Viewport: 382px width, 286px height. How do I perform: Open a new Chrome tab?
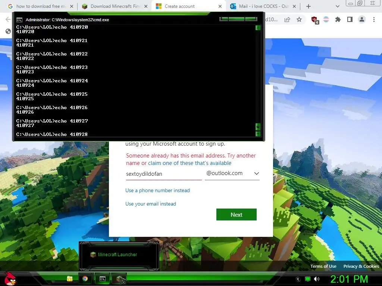tap(309, 6)
